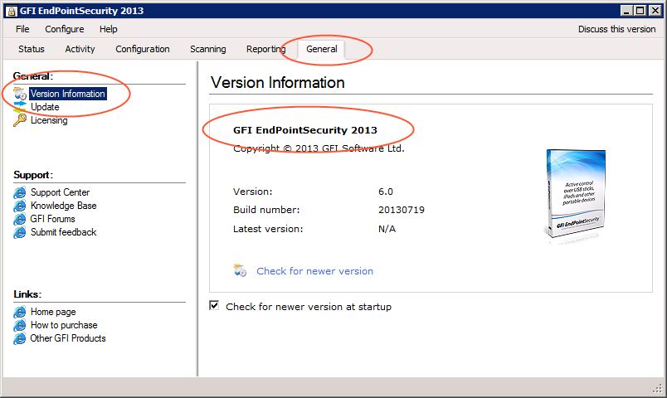Switch to the Activity tab

[x=80, y=49]
